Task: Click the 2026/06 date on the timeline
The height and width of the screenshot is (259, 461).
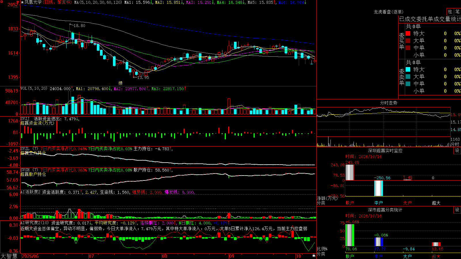Action: (30, 256)
